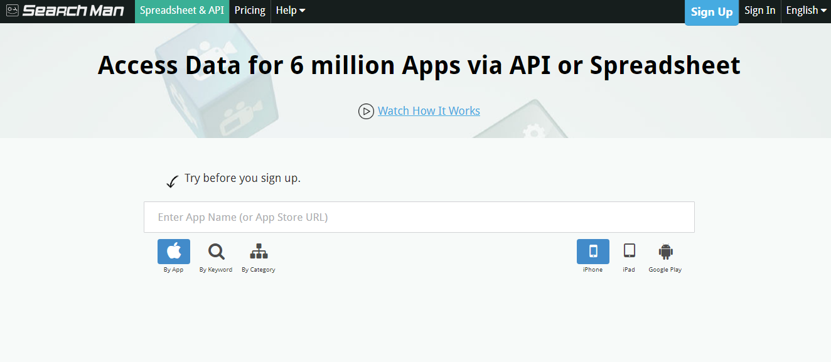
Task: Click the play icon beside Watch How It Works
Action: coord(366,111)
